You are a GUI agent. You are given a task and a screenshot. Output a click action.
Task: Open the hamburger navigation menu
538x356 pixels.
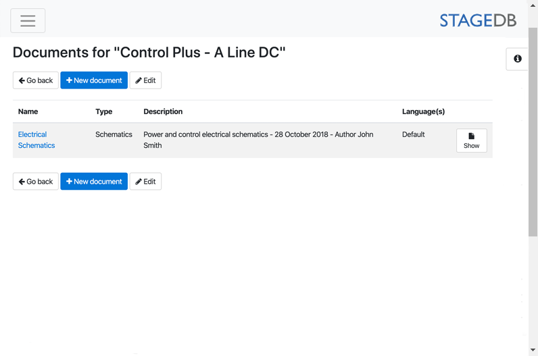[x=28, y=20]
